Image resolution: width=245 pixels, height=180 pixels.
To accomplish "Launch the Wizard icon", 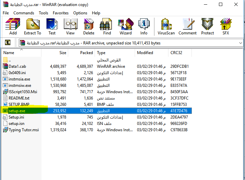I will coord(126,24).
